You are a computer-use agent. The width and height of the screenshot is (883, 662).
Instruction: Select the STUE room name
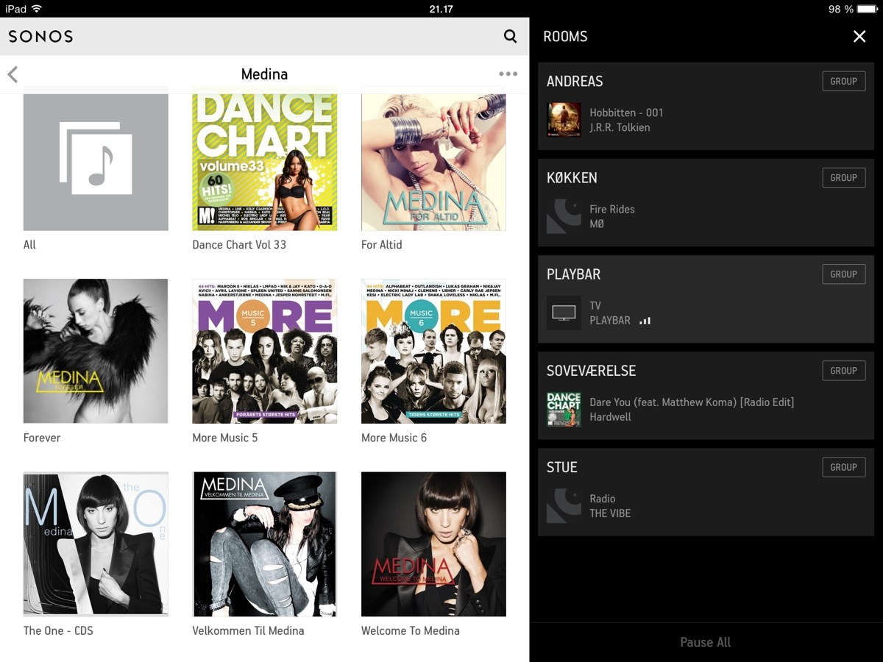point(561,466)
